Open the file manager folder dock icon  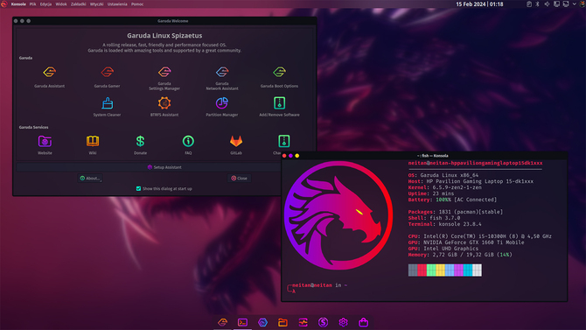click(283, 322)
